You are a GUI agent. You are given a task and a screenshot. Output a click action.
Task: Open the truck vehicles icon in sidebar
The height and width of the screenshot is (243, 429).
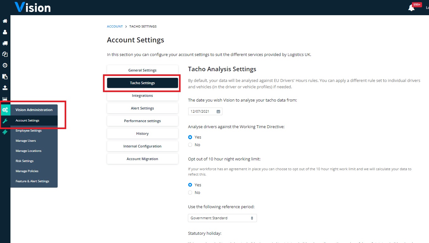[5, 43]
